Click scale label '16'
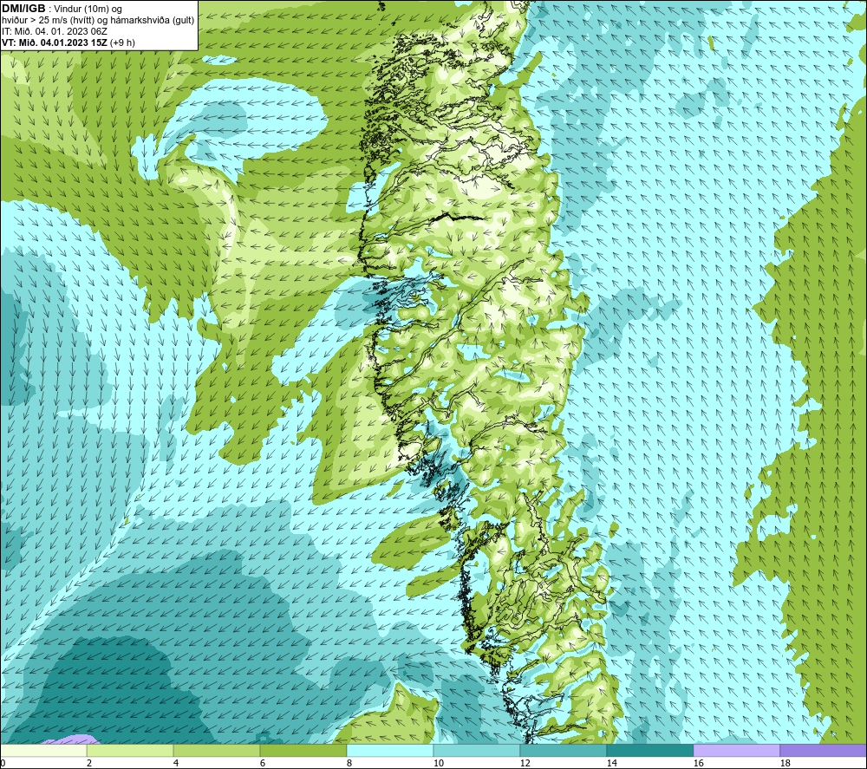This screenshot has width=867, height=769. point(698,763)
